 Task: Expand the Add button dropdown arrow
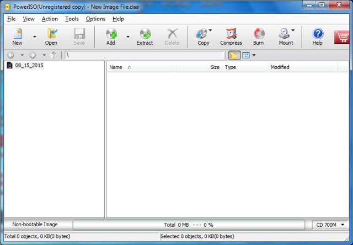[x=127, y=36]
